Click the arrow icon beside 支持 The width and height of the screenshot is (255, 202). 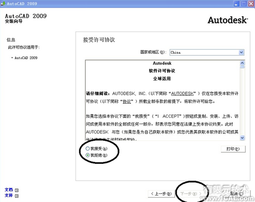pos(16,196)
